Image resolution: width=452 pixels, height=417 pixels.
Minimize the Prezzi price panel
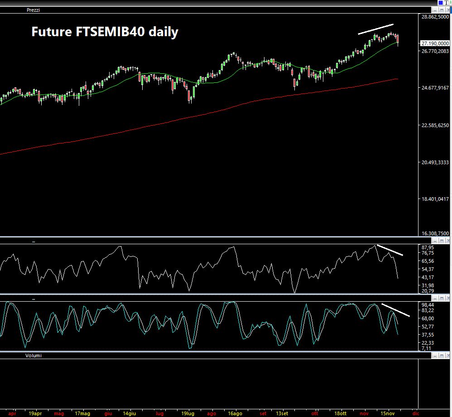click(435, 10)
